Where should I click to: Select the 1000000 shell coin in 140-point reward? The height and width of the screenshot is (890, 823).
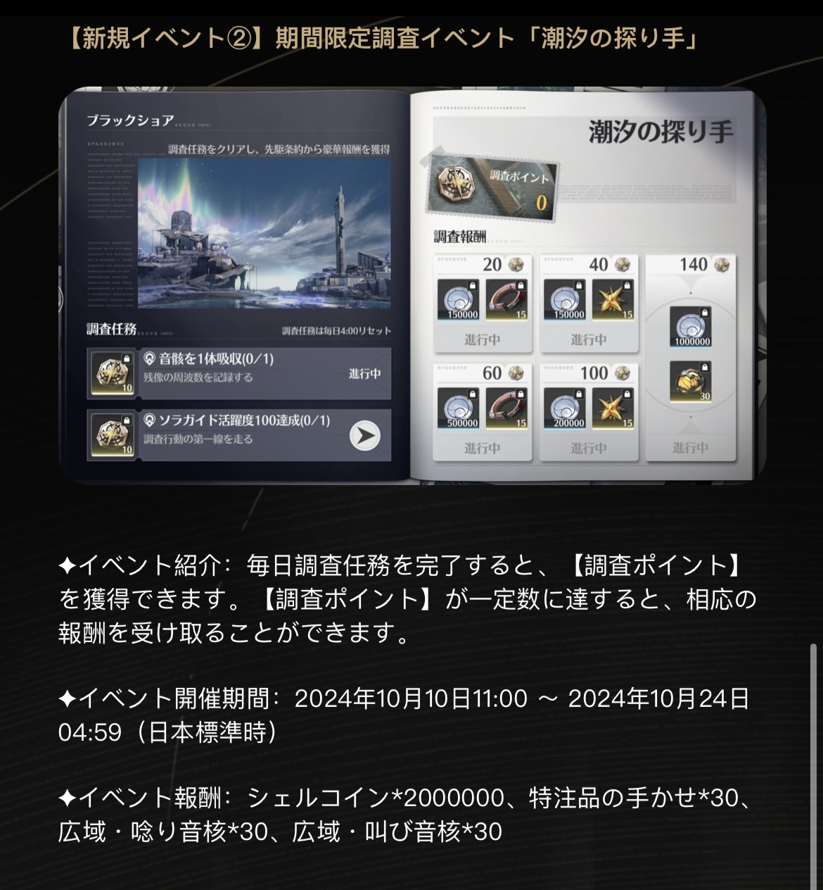[691, 327]
